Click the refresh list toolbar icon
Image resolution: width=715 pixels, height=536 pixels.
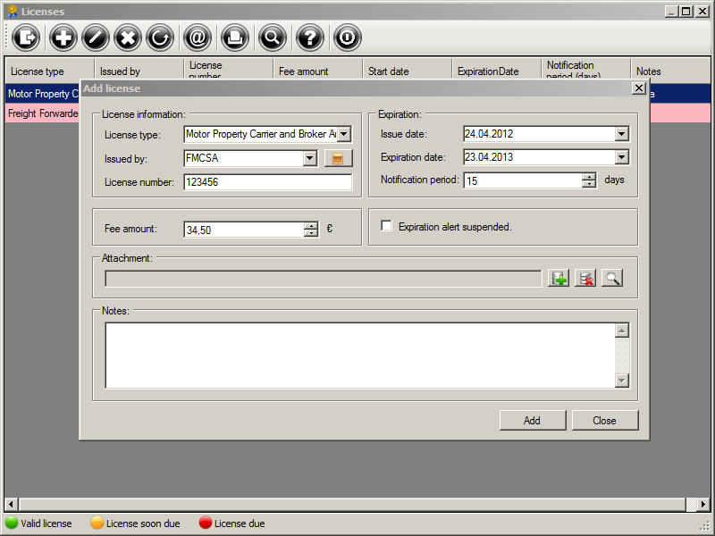coord(160,38)
